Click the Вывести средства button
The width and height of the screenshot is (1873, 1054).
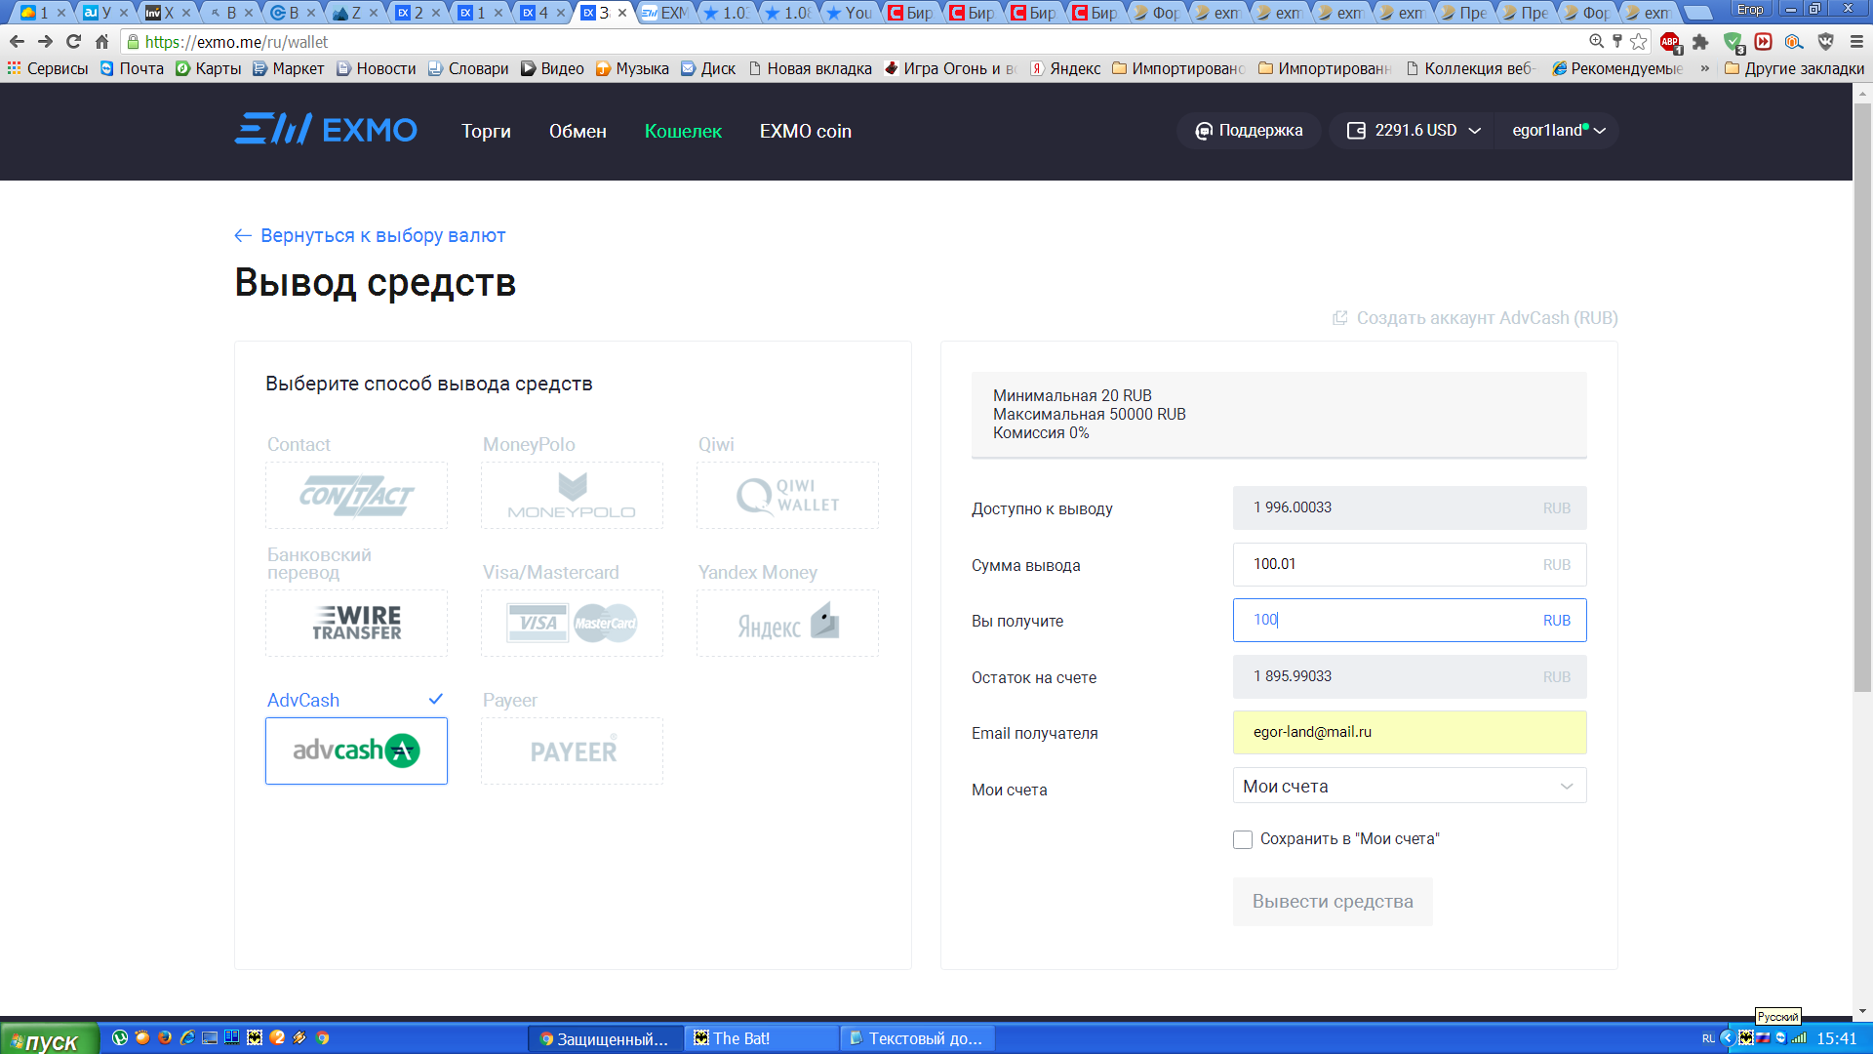[1332, 901]
